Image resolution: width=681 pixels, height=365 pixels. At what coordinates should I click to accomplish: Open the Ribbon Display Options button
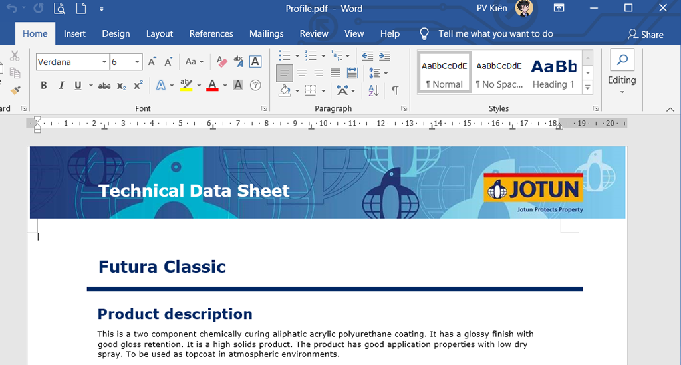click(x=559, y=8)
